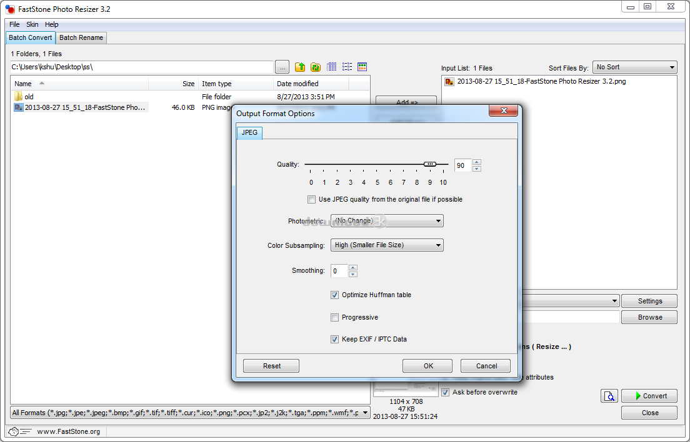Decrease the Quality value with down arrow

(477, 169)
